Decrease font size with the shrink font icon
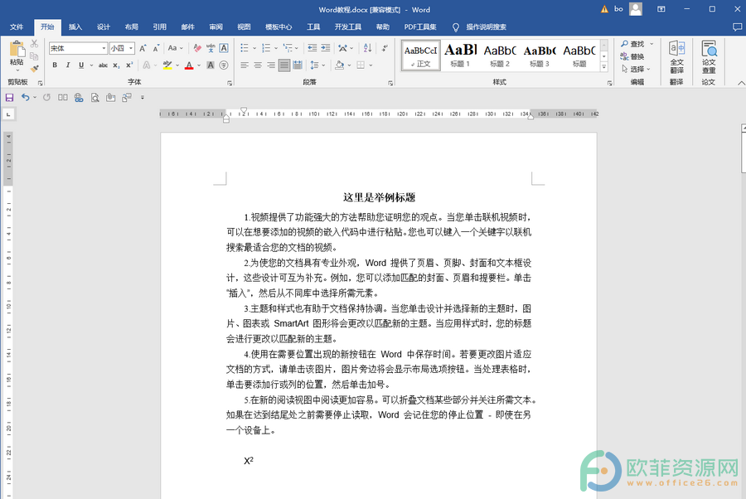 pyautogui.click(x=156, y=48)
